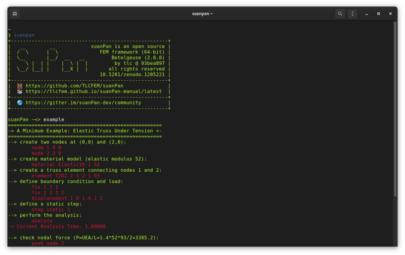Click the 'peek node 2' command line

click(48, 243)
